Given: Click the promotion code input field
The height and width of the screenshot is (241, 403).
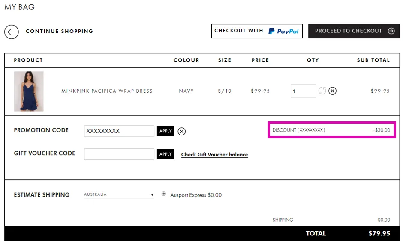Looking at the screenshot, I should (119, 131).
